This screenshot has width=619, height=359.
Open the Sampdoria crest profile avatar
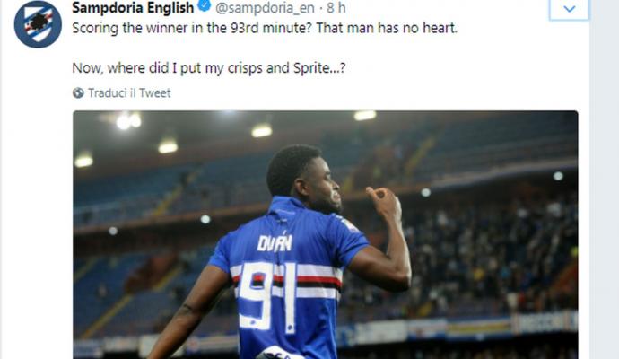(x=38, y=24)
